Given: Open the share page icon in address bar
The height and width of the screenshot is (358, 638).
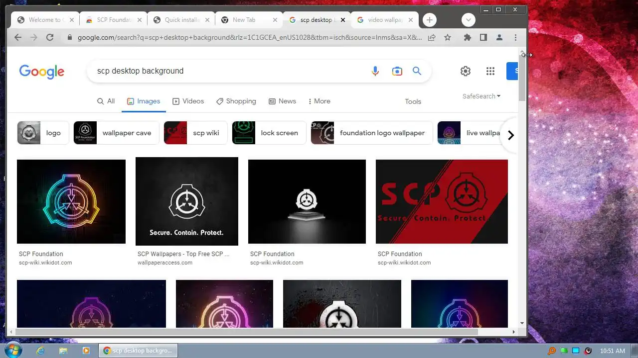Looking at the screenshot, I should pyautogui.click(x=432, y=37).
